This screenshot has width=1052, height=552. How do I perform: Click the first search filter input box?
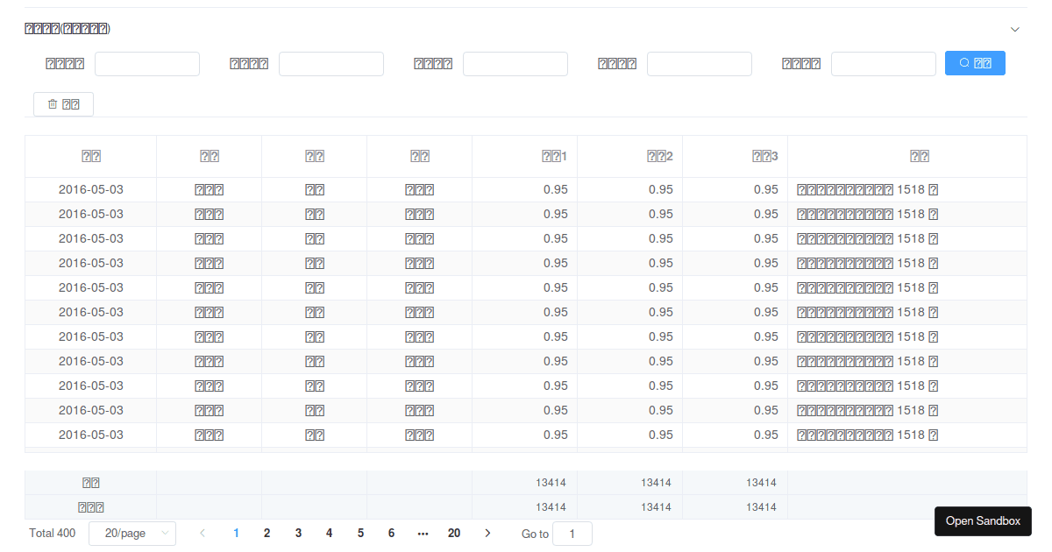(x=146, y=62)
